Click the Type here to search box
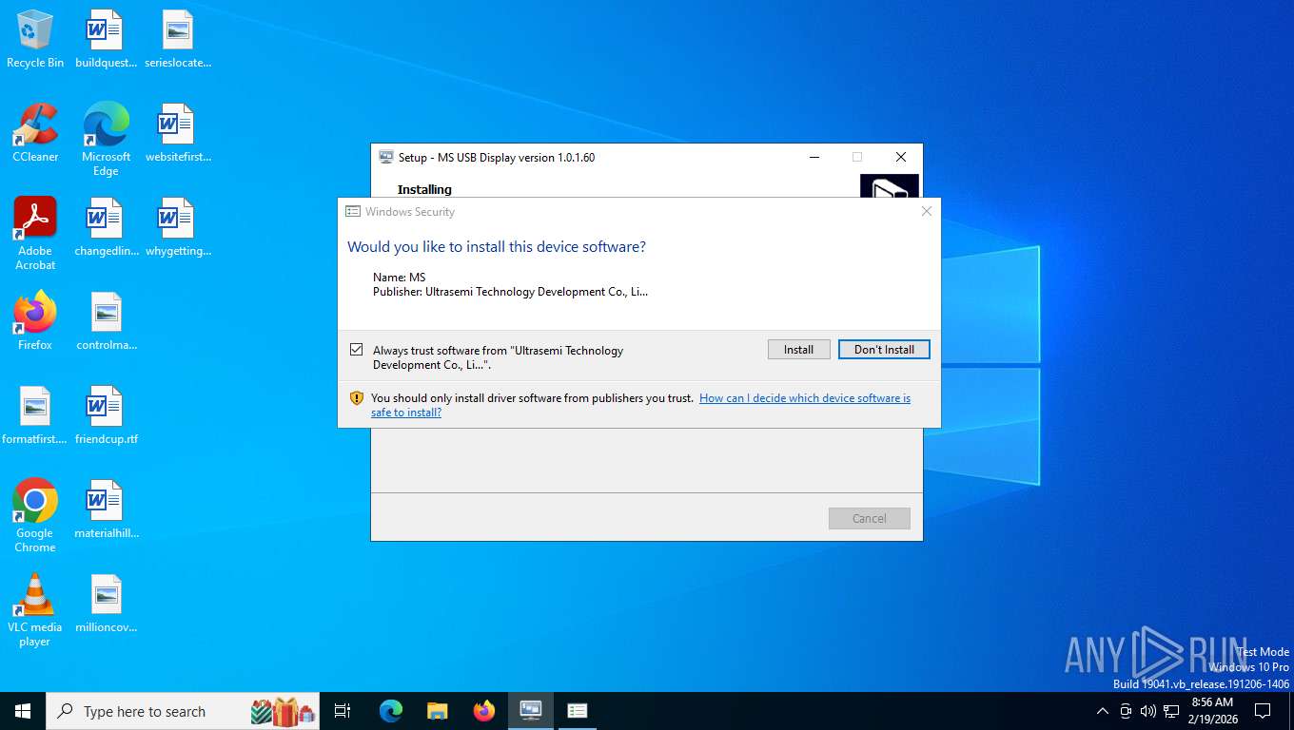Viewport: 1294px width, 730px height. tap(183, 711)
